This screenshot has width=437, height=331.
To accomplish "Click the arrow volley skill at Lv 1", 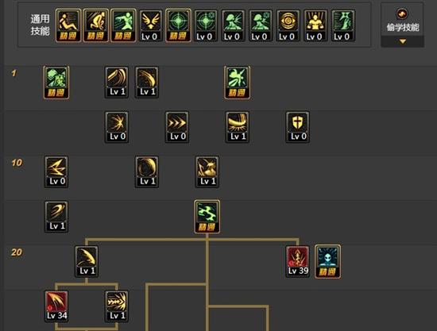I will click(x=117, y=306).
